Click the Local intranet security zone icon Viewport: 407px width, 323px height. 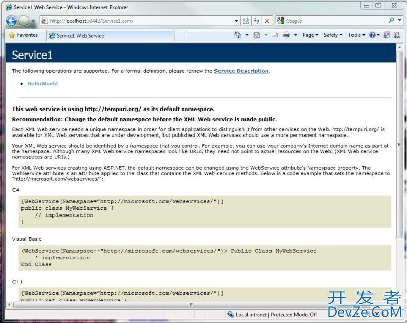tap(230, 314)
